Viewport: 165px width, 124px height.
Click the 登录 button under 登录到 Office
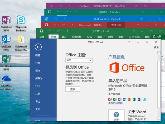[x=73, y=89]
